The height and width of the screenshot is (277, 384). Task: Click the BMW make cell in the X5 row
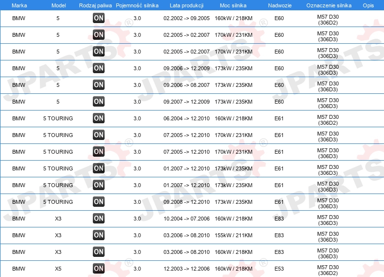point(19,269)
